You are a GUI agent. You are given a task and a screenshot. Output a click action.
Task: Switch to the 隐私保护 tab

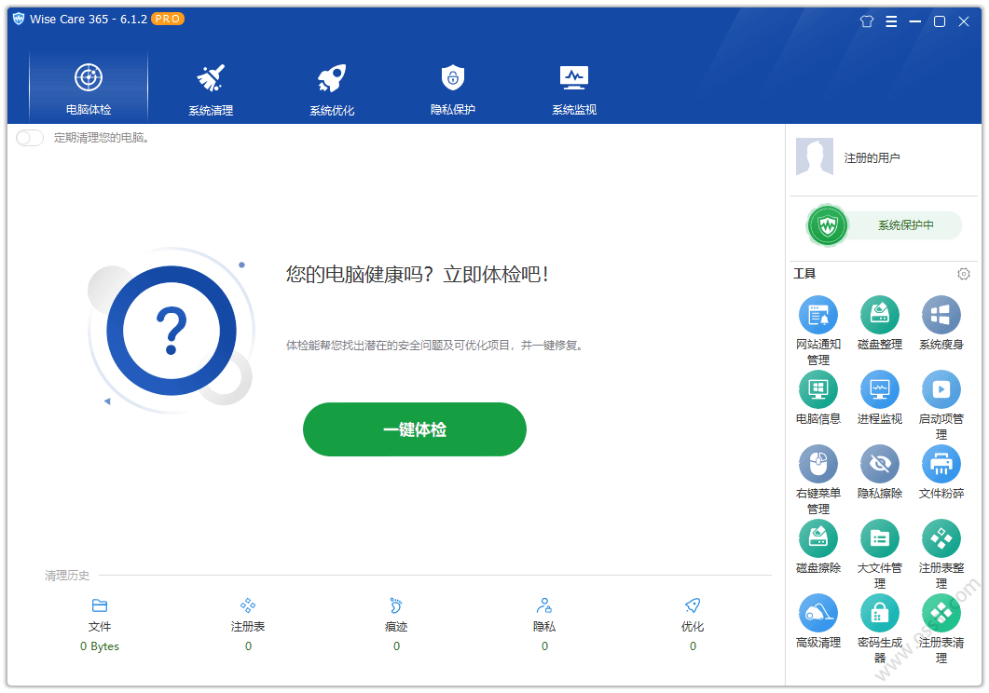[x=453, y=89]
